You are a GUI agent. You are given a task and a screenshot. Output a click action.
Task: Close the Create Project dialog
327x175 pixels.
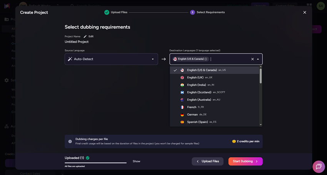pyautogui.click(x=305, y=12)
